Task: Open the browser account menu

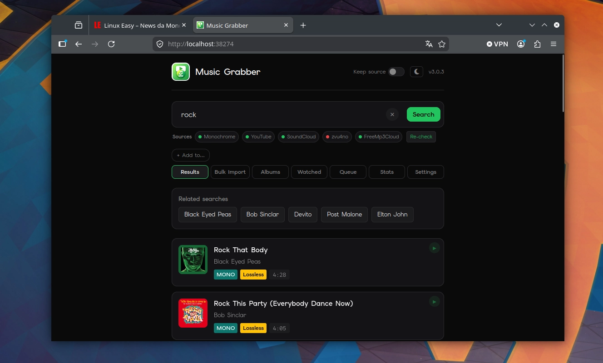Action: click(x=521, y=44)
